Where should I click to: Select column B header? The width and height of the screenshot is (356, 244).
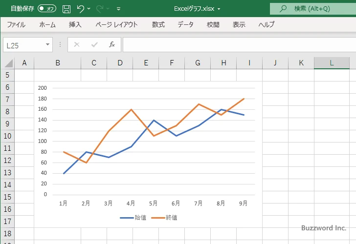click(x=58, y=63)
